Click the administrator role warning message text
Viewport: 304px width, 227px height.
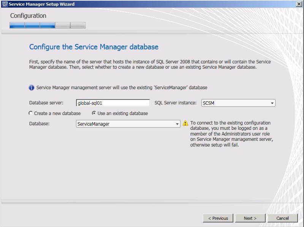231,134
